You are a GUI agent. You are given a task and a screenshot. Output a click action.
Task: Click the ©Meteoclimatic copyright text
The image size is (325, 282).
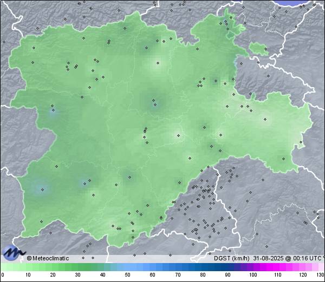tap(48, 258)
